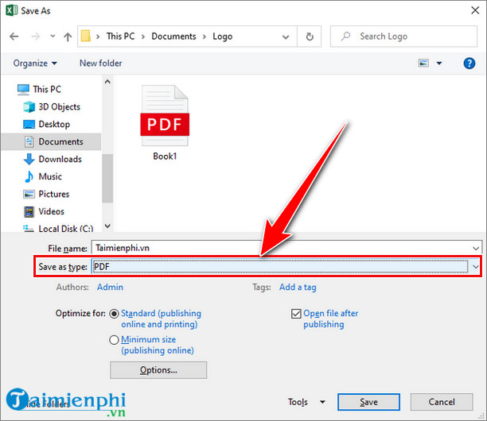Click the forward navigation arrow
The width and height of the screenshot is (487, 421).
pos(35,37)
